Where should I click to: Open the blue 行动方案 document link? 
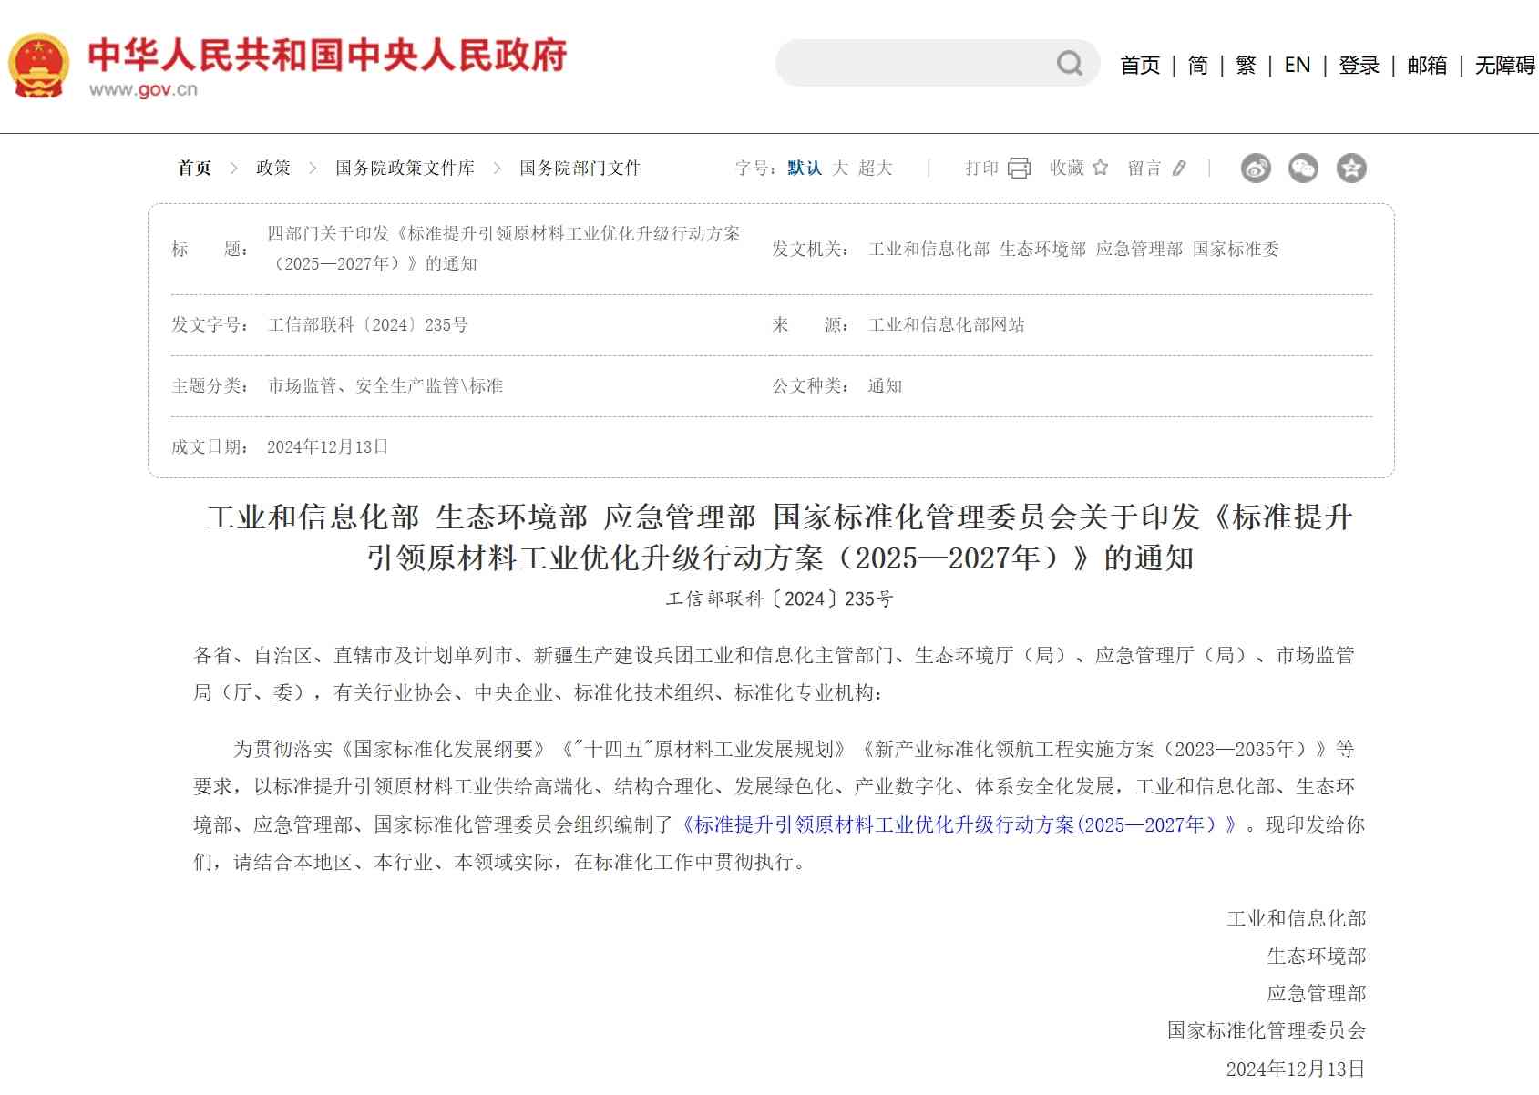tap(959, 825)
